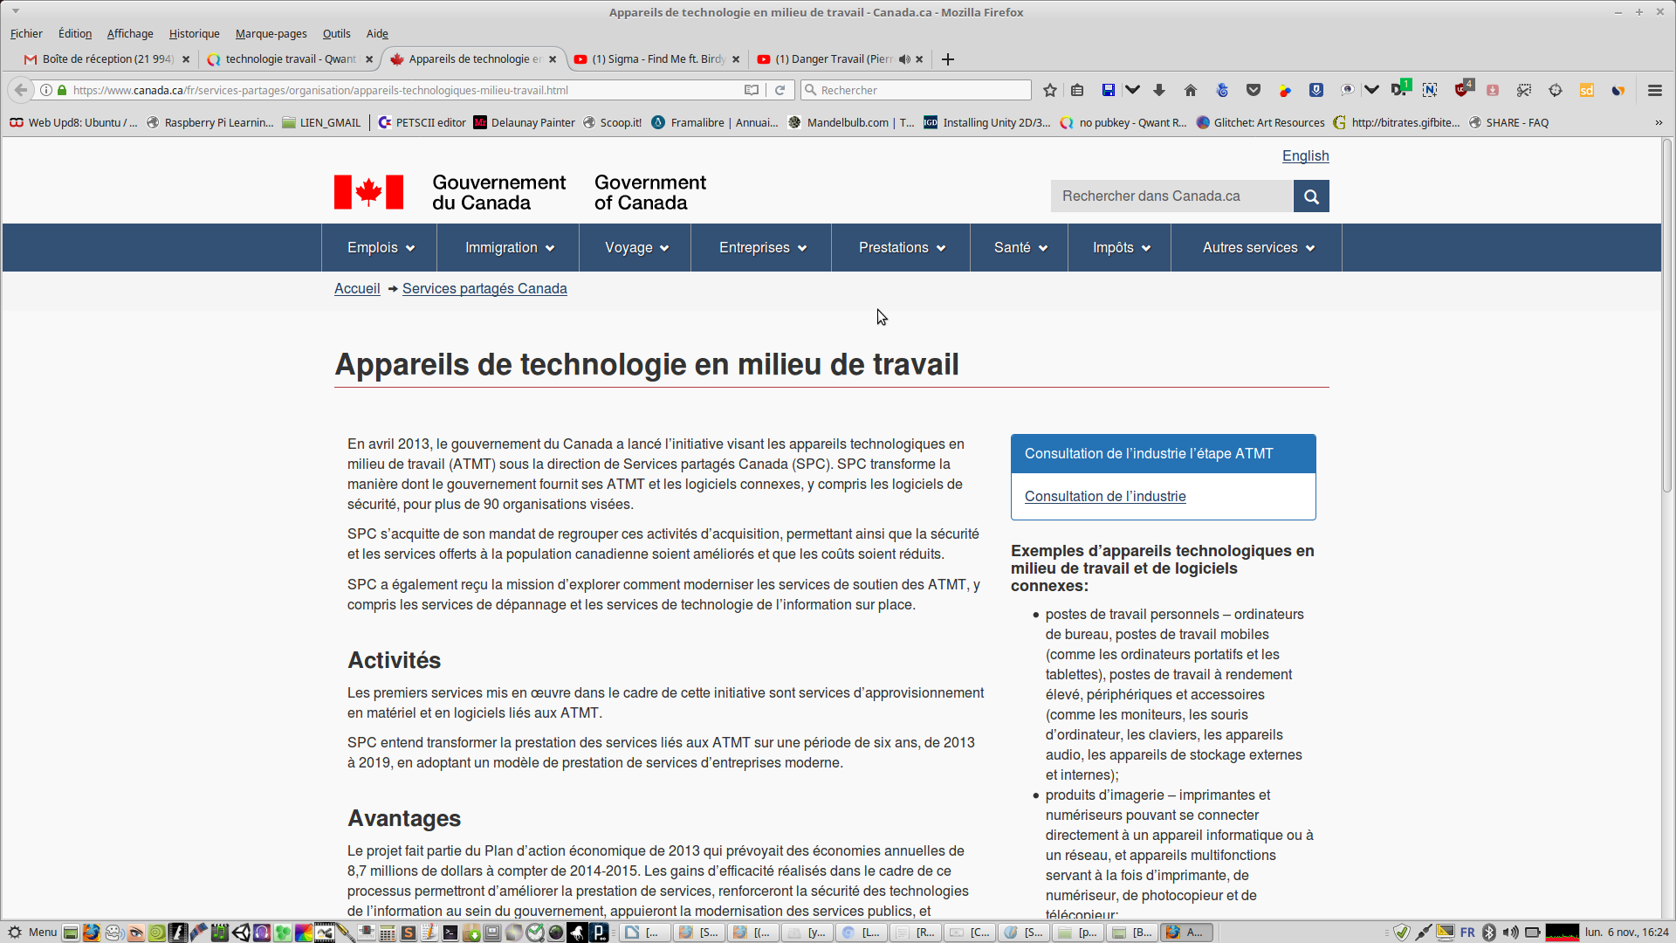Screen dimensions: 1676x943
Task: Click the Rechercher dans Canada.ca field
Action: (x=1171, y=196)
